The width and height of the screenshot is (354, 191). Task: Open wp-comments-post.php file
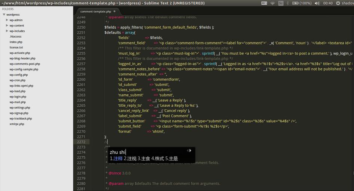coord(25,64)
